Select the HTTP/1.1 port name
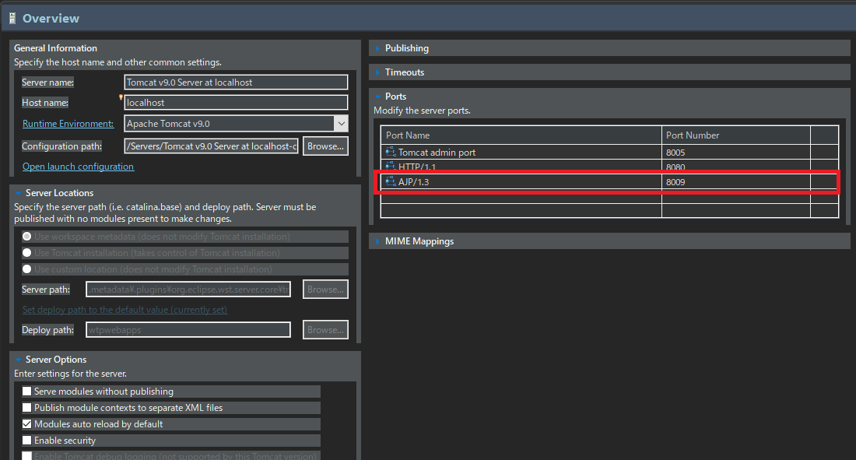Viewport: 856px width, 460px height. point(417,167)
